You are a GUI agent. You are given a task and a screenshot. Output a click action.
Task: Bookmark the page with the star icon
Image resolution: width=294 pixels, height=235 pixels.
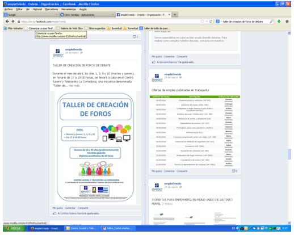click(x=202, y=22)
